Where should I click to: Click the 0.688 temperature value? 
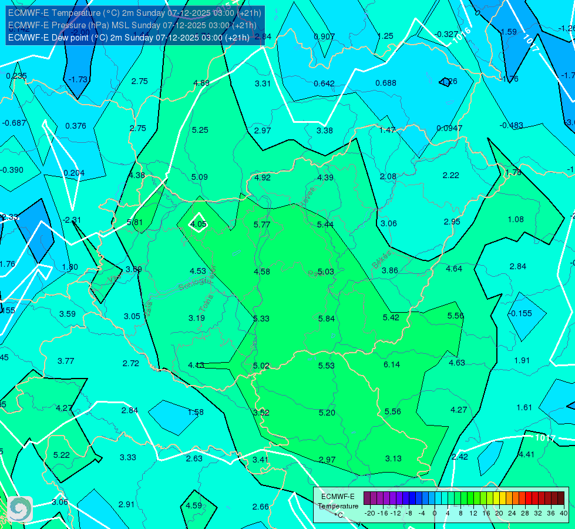pyautogui.click(x=386, y=83)
